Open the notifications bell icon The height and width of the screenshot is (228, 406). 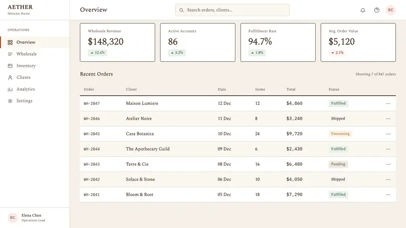(x=363, y=10)
